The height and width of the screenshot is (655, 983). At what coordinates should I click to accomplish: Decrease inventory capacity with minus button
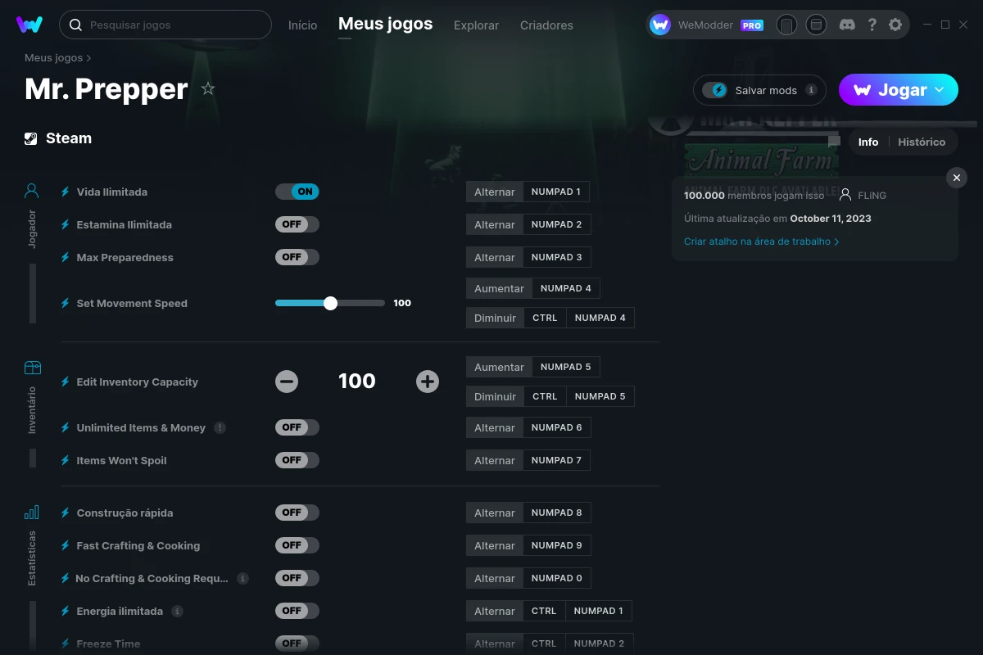pos(287,382)
